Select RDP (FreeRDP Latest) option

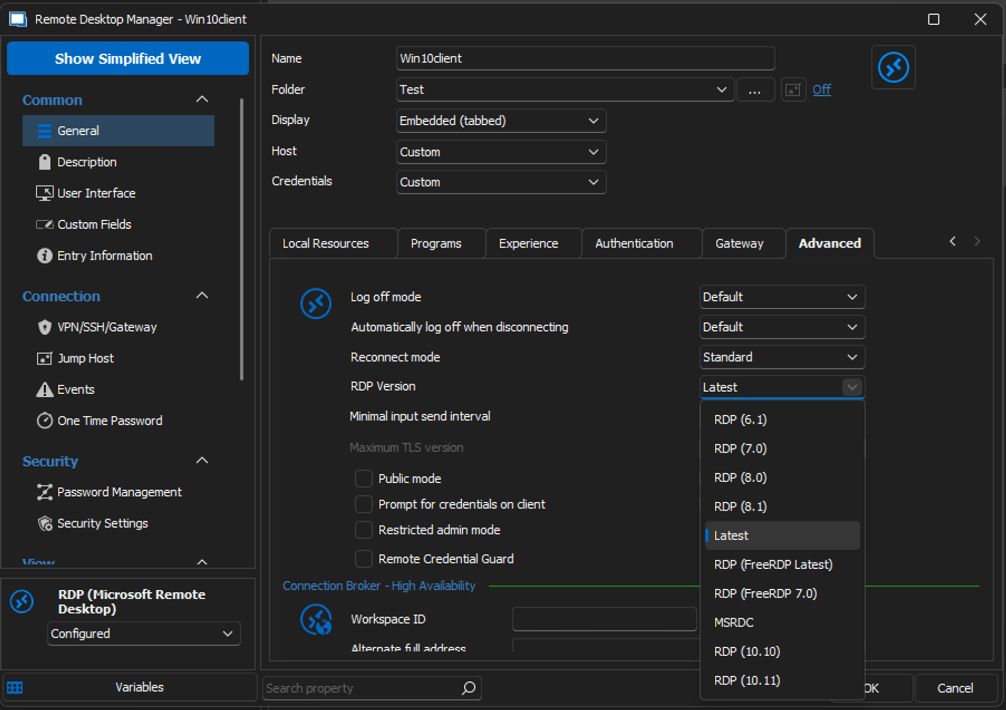(782, 565)
